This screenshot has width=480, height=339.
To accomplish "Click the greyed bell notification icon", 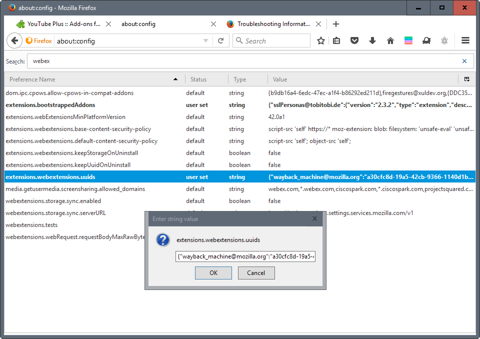I will click(444, 40).
